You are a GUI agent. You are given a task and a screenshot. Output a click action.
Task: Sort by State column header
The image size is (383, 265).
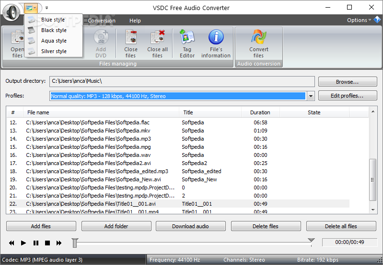(x=314, y=112)
